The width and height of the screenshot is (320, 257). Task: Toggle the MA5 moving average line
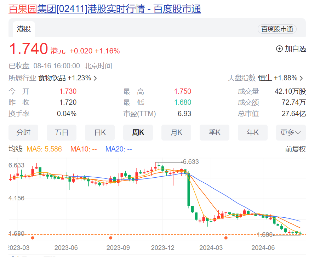(x=44, y=149)
